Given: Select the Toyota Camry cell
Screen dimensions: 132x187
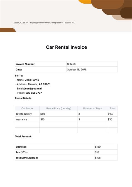Looking at the screenshot, I should 27,114.
